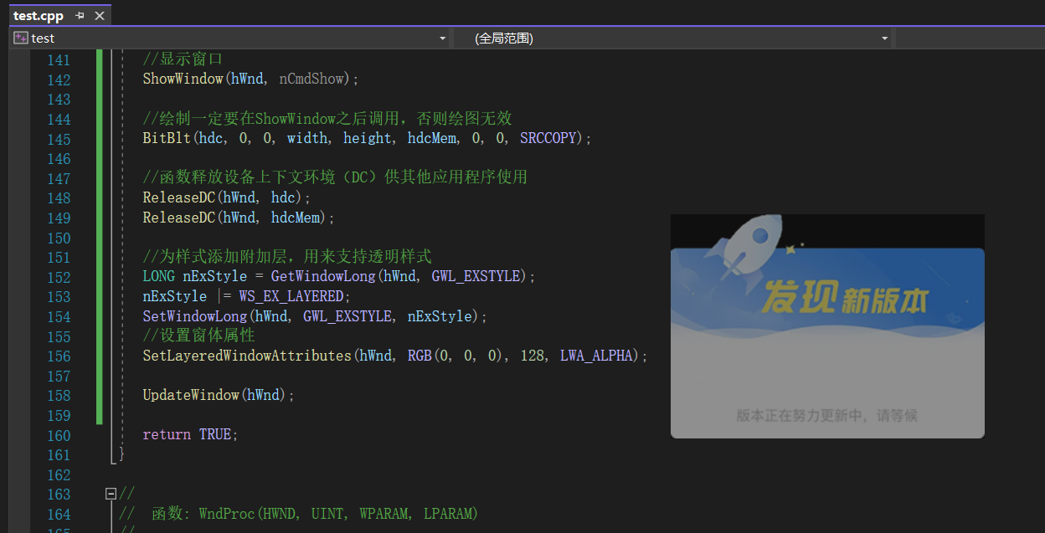Click the 发现新版本 update notification panel
The width and height of the screenshot is (1045, 533).
[827, 326]
